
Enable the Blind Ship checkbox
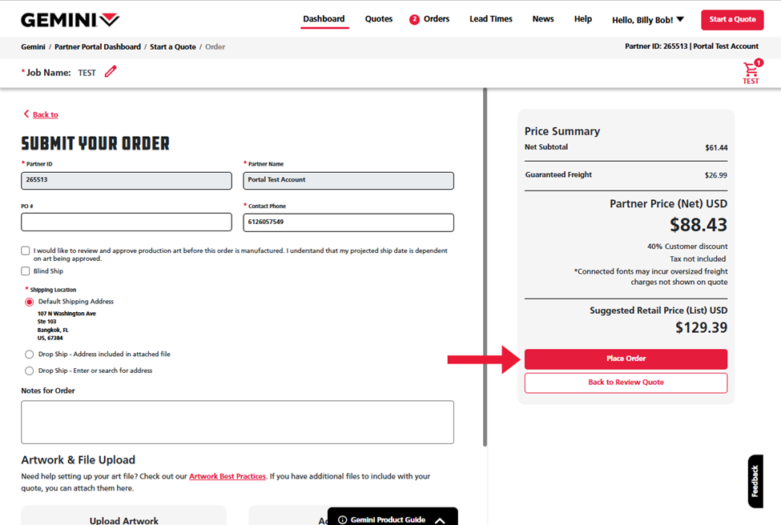click(x=26, y=271)
